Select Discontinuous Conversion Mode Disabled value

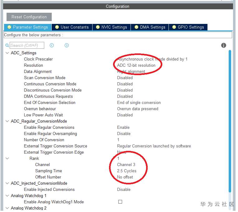[x=125, y=90]
